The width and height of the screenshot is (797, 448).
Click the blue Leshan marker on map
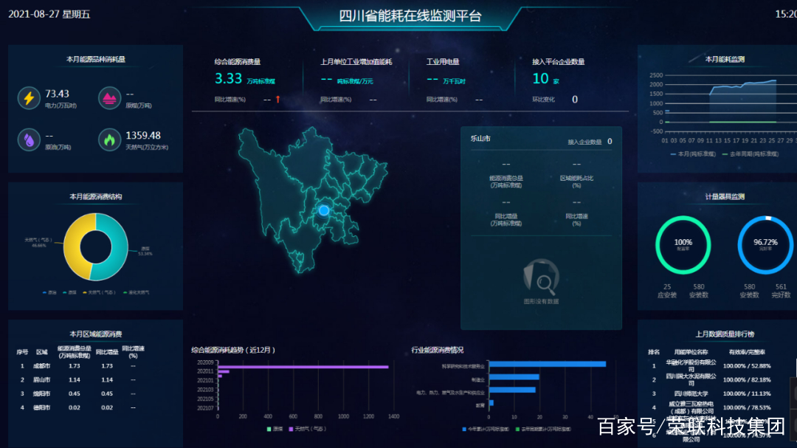(324, 210)
